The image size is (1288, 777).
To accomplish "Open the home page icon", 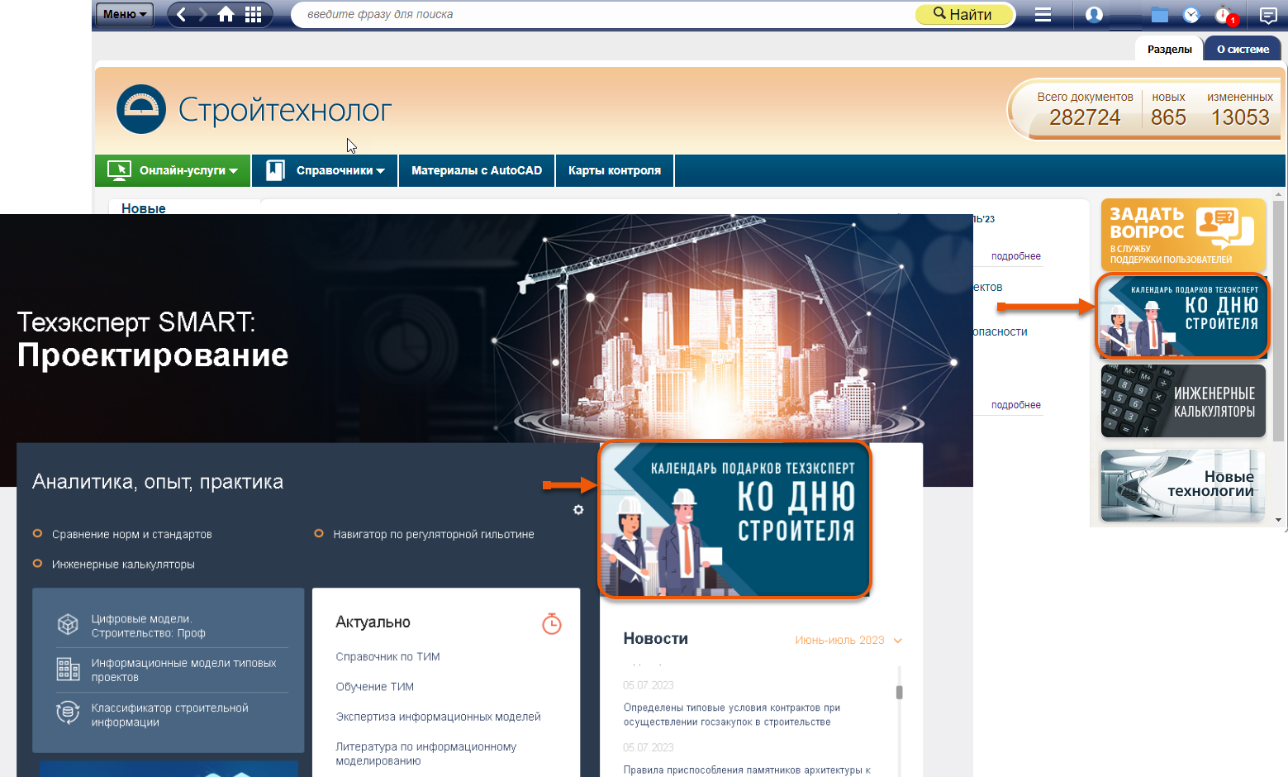I will (x=226, y=14).
